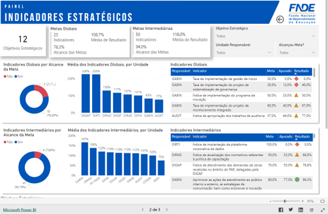328x214 pixels.
Task: Click red slice of global donut chart
Action: coord(42,90)
